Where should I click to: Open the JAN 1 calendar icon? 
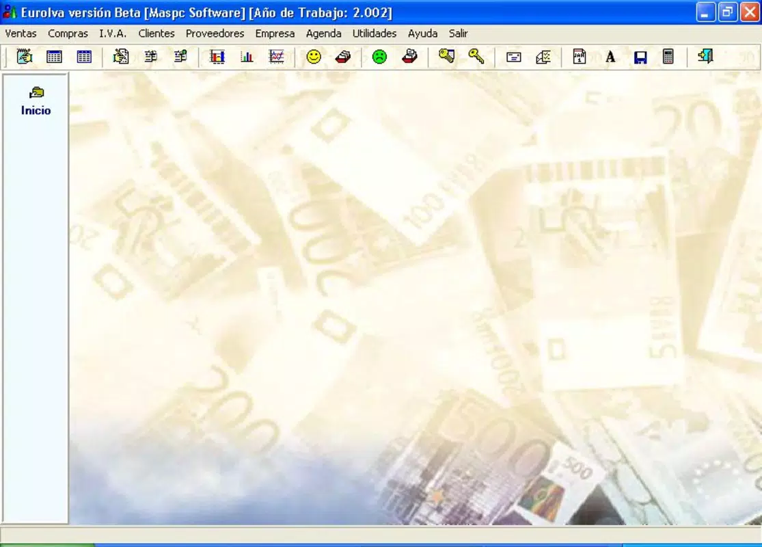pos(579,56)
